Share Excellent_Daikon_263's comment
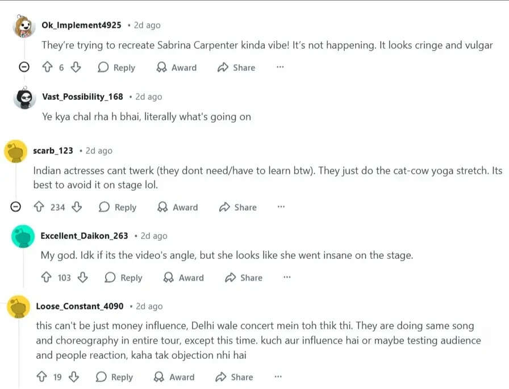 (x=244, y=278)
